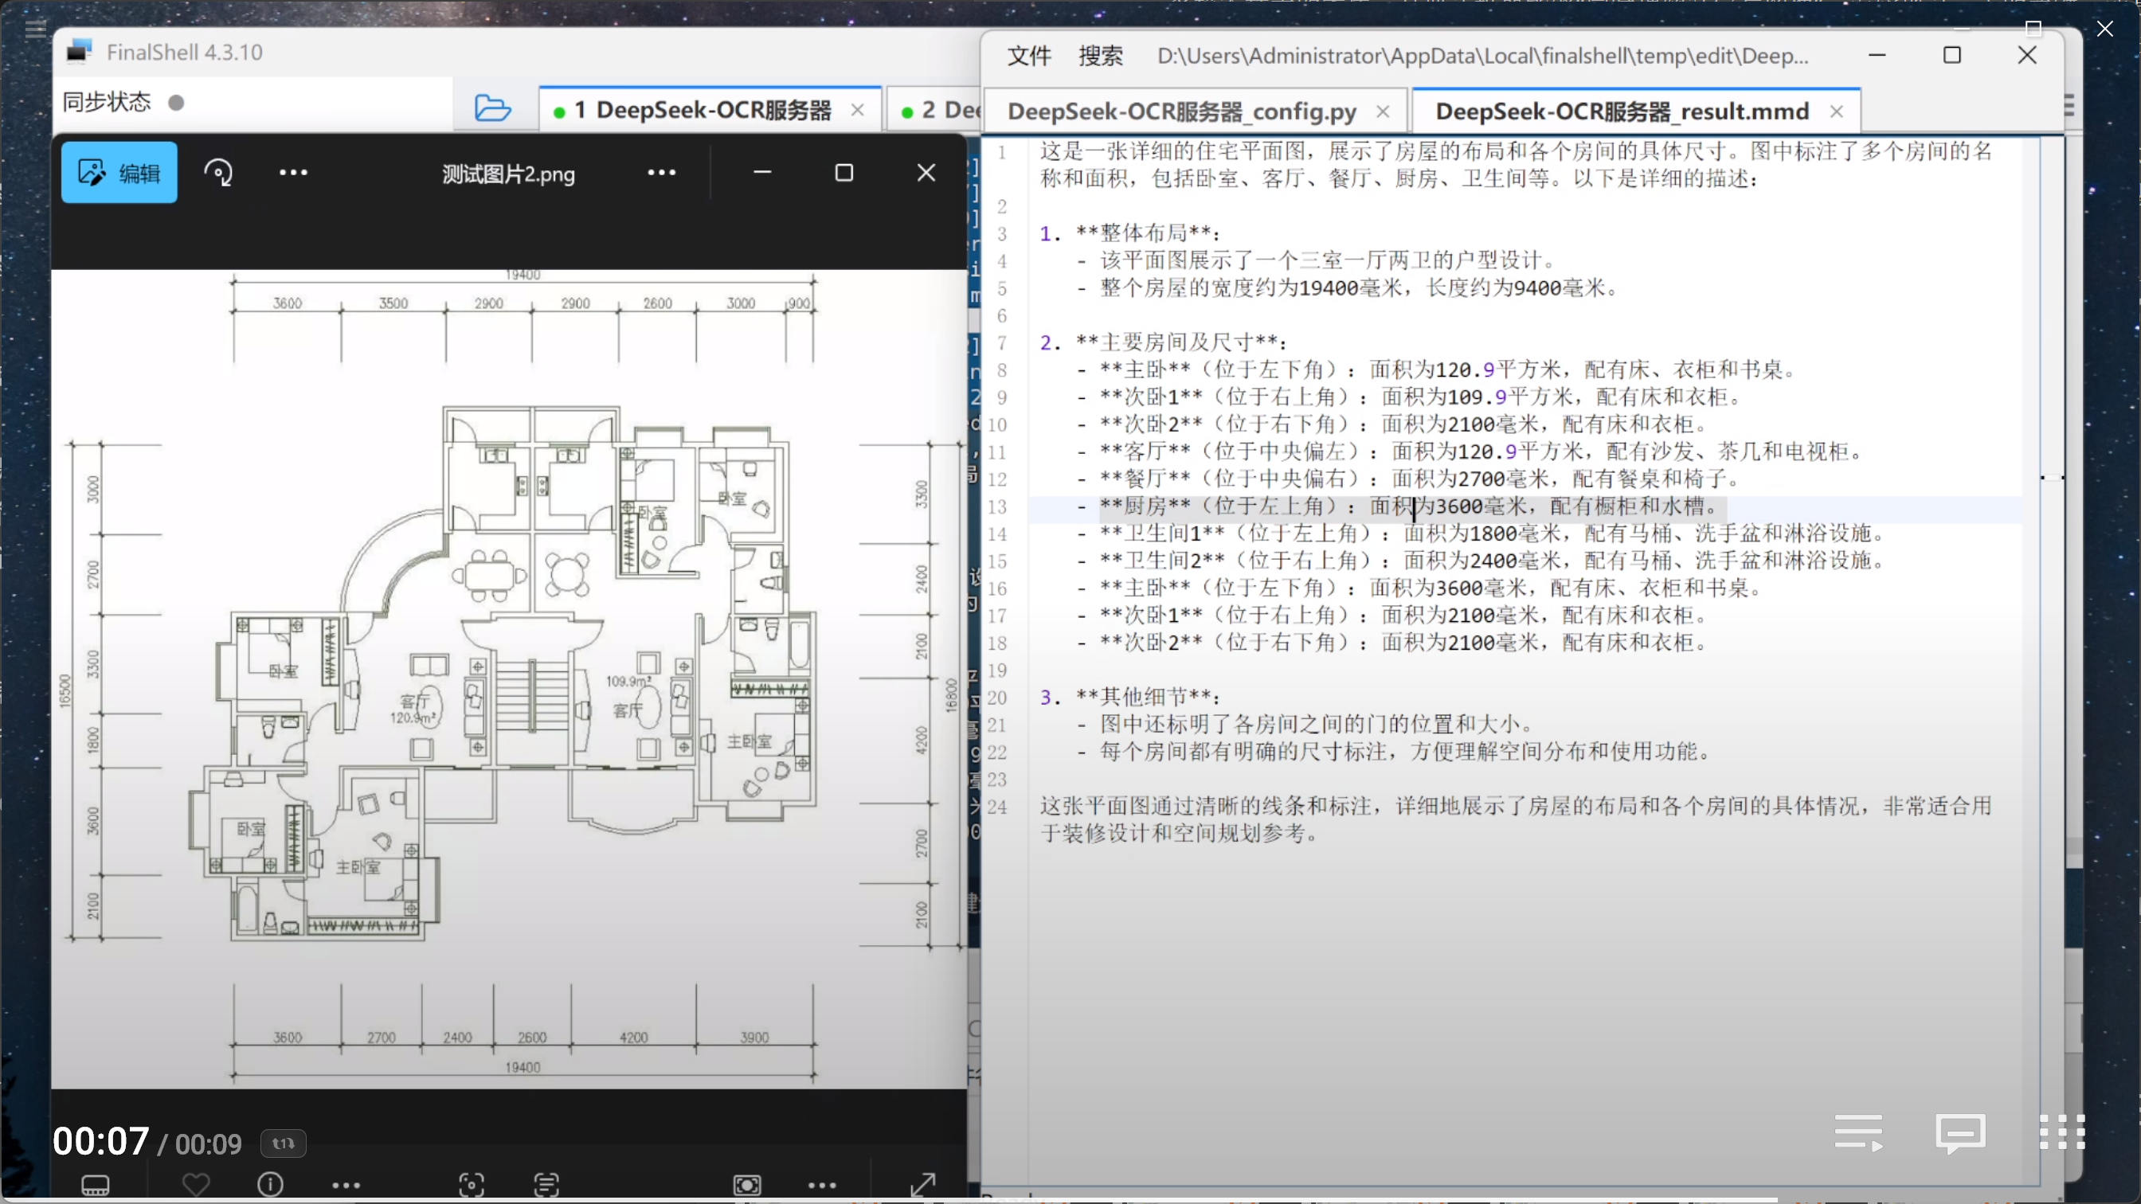Screen dimensions: 2141x1204
Task: Open the folder icon in FinalShell
Action: click(492, 109)
